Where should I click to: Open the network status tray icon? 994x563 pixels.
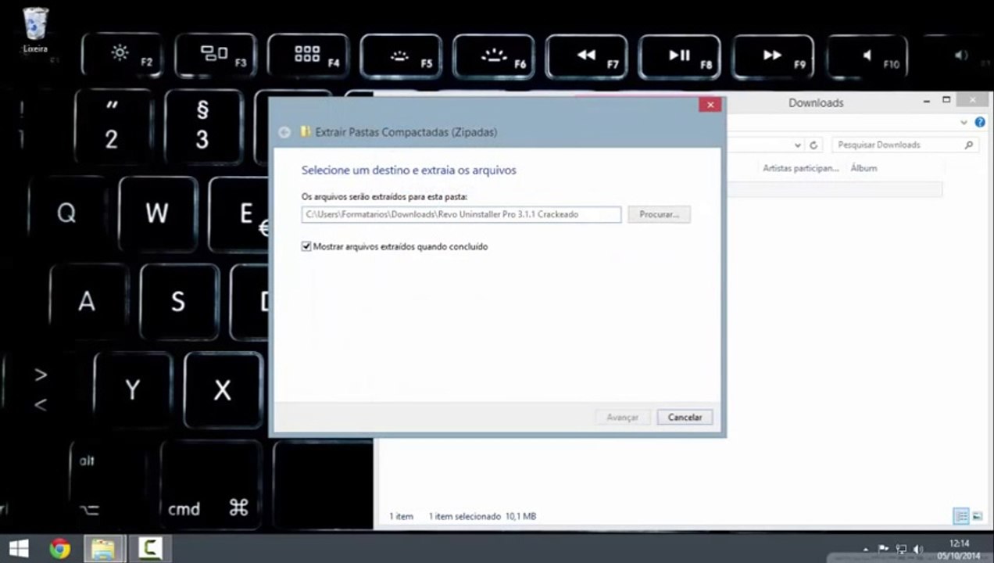pos(901,550)
